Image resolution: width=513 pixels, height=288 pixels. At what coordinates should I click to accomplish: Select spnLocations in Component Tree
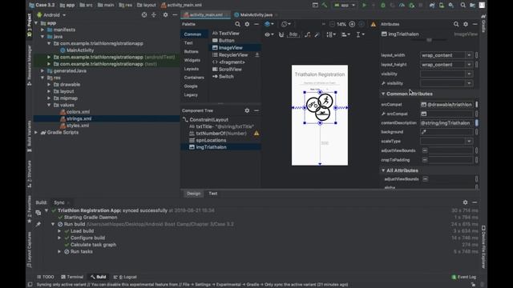point(211,141)
